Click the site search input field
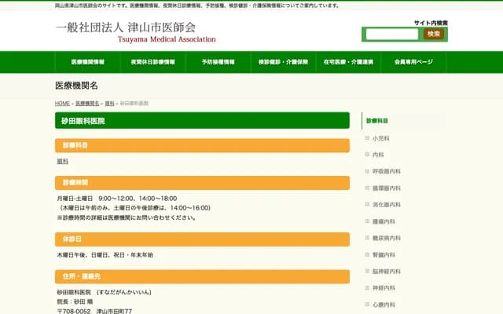 (x=392, y=34)
